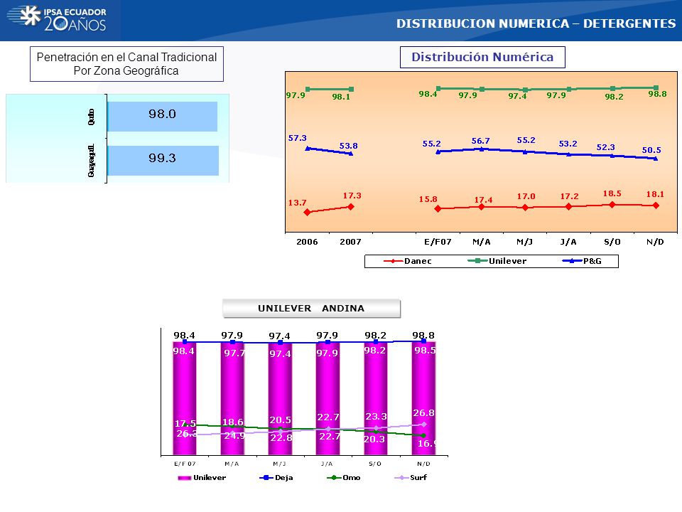The width and height of the screenshot is (682, 512).
Task: Click the red Danec value 13.7
Action: point(297,203)
